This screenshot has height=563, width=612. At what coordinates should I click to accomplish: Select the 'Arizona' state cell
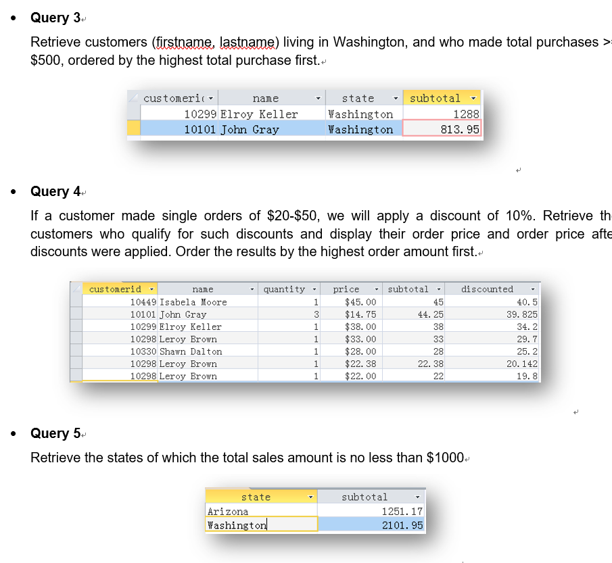pos(262,511)
